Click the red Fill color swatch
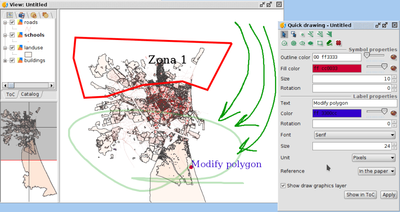Screen dimensions: 400x212 (336, 68)
